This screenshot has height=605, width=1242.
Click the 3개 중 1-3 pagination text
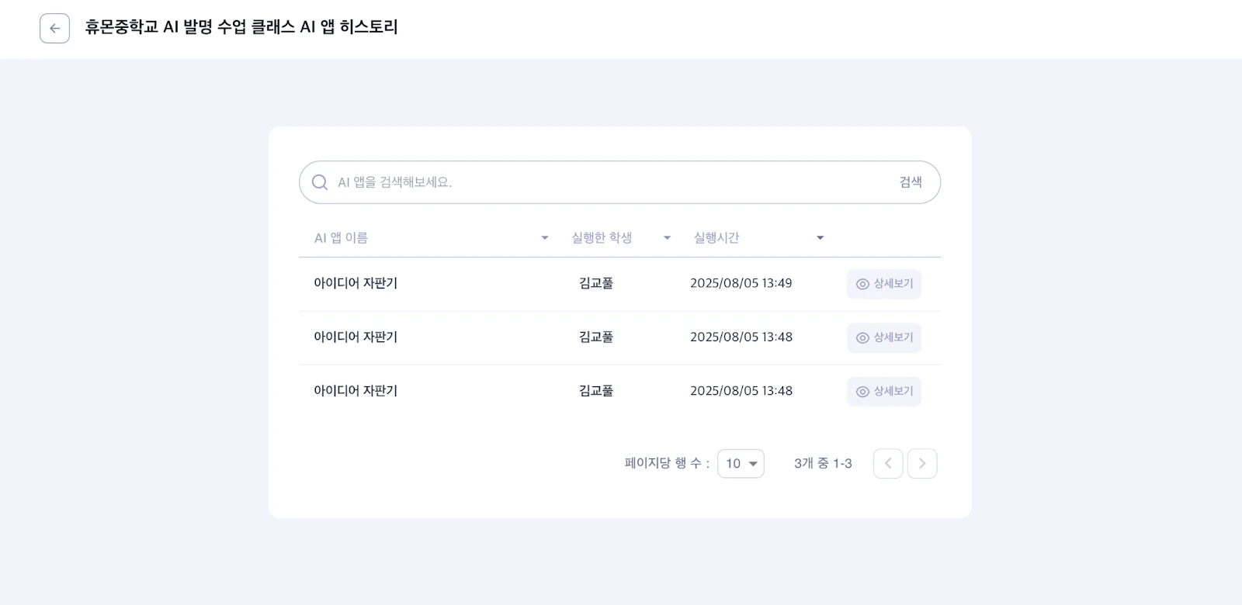pos(823,464)
